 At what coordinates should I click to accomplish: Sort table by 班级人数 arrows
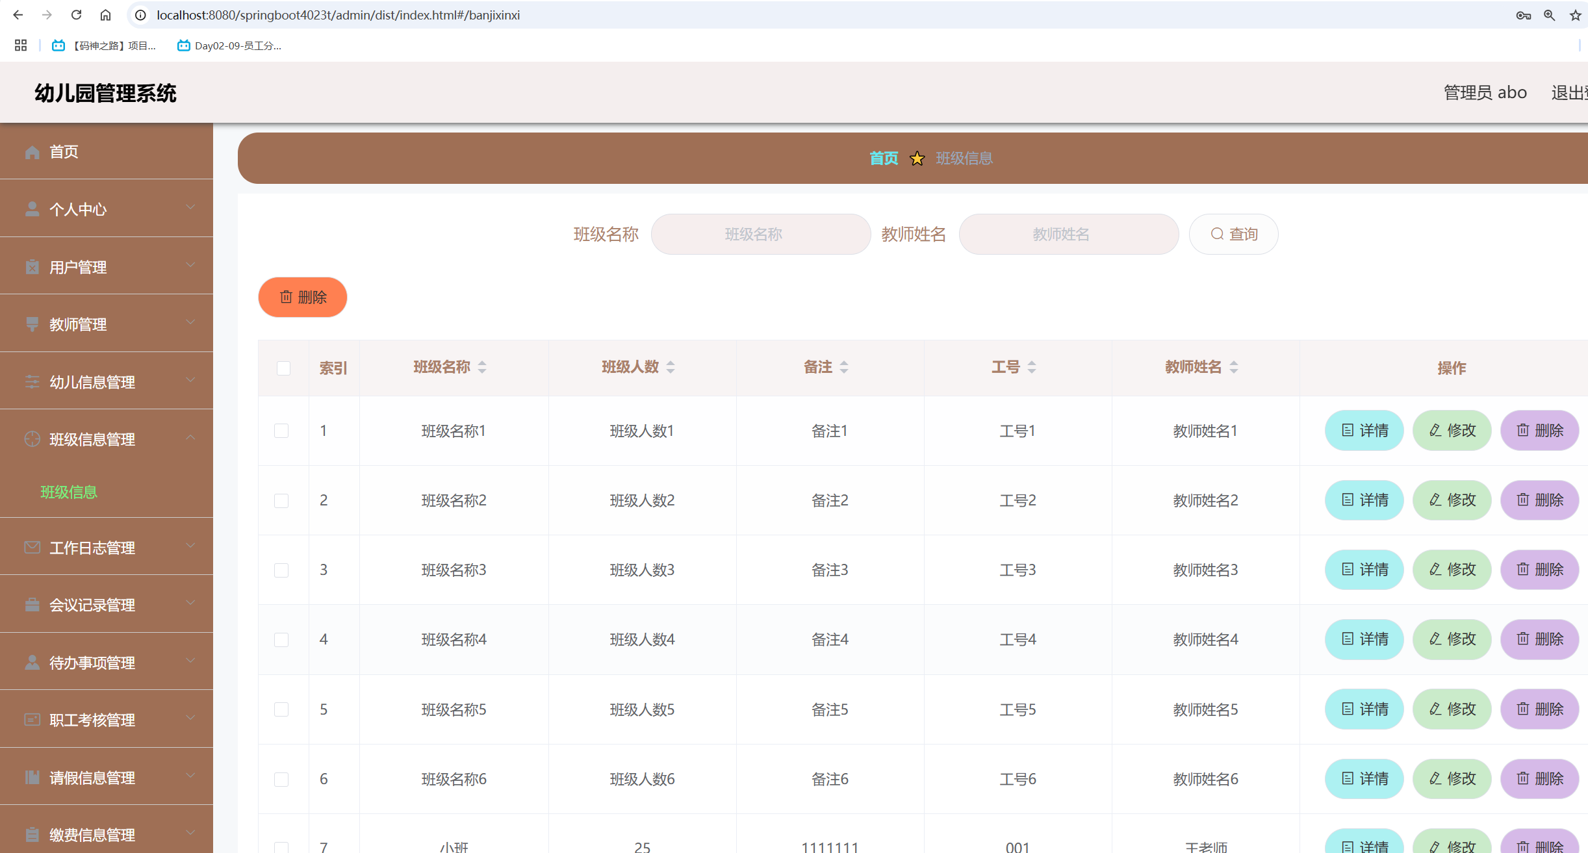(x=671, y=367)
